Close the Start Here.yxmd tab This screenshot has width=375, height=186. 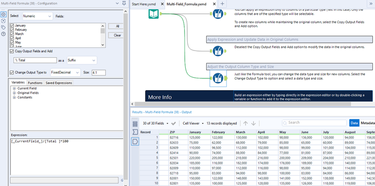(163, 4)
